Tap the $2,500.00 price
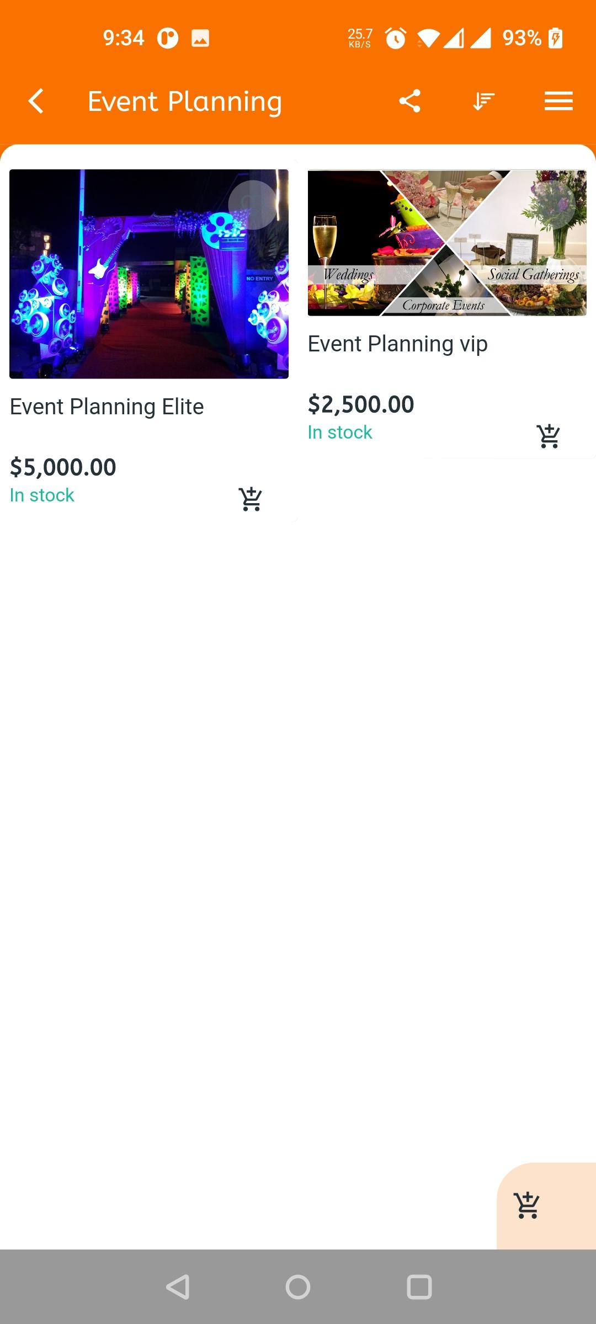The width and height of the screenshot is (596, 1324). [x=361, y=404]
